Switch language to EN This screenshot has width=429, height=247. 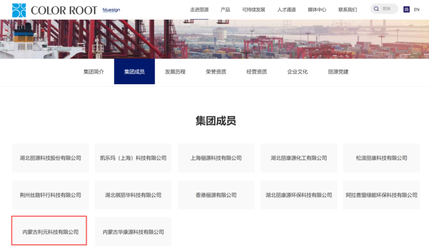417,9
